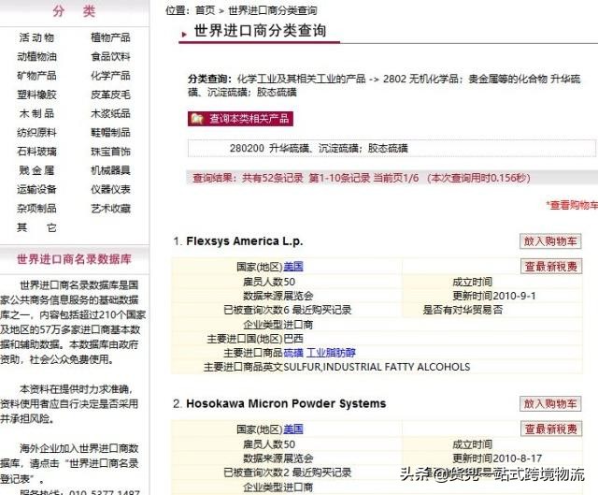Select the 动植物油 category

36,56
